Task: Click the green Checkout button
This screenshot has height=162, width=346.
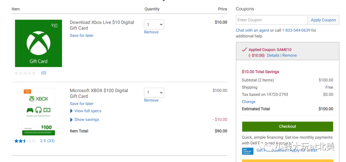Action: (x=287, y=126)
